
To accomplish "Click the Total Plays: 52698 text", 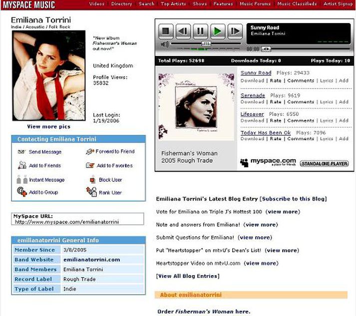I will (x=181, y=60).
